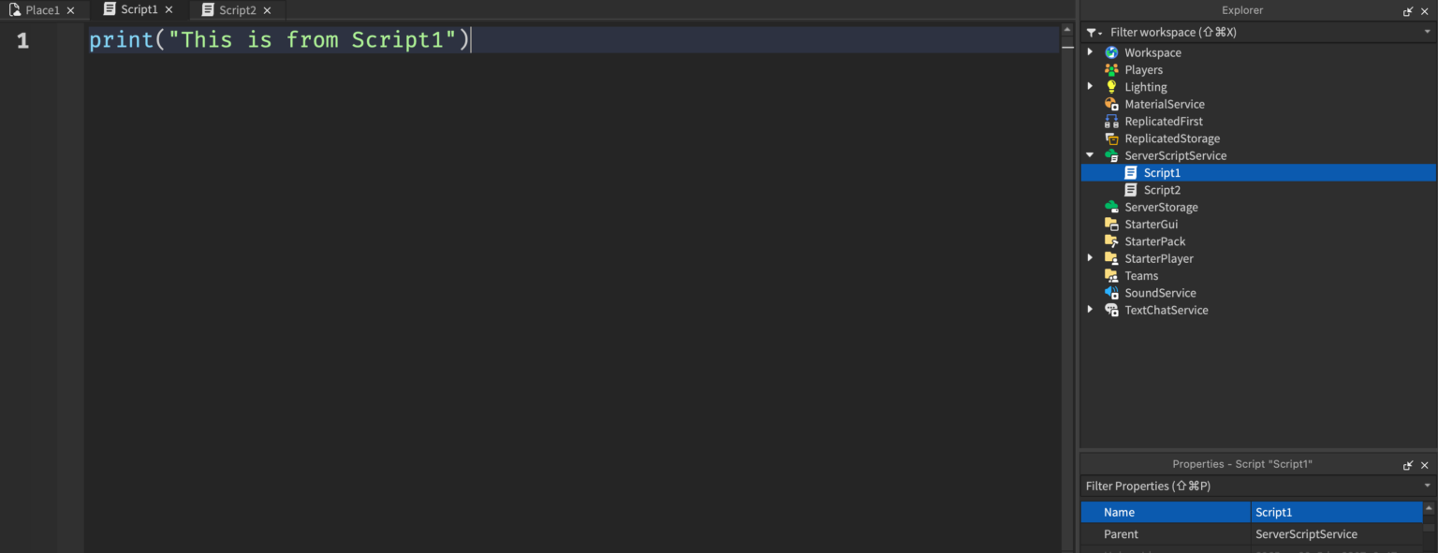1438x553 pixels.
Task: Select the Lighting service icon
Action: click(x=1110, y=86)
